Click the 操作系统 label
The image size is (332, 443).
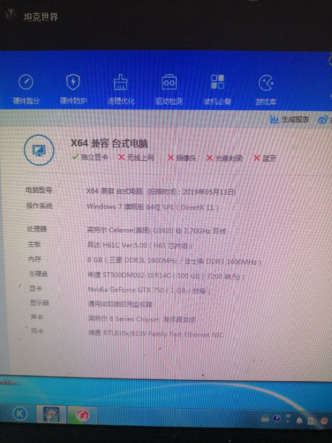point(40,206)
